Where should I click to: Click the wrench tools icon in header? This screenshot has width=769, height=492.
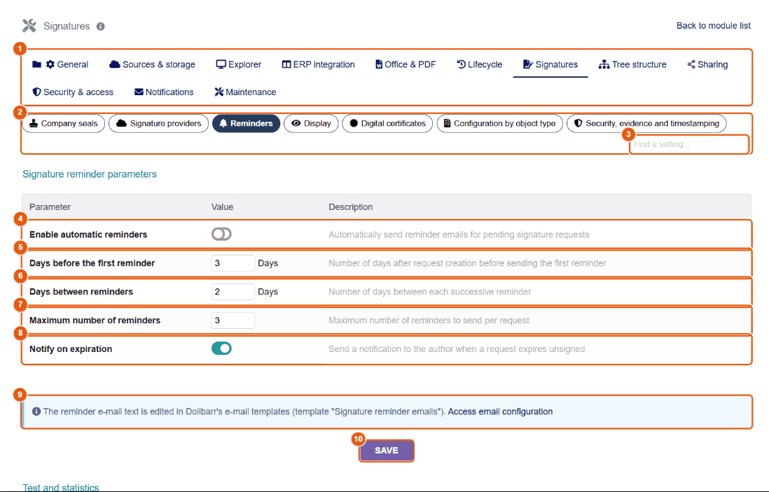click(x=29, y=25)
